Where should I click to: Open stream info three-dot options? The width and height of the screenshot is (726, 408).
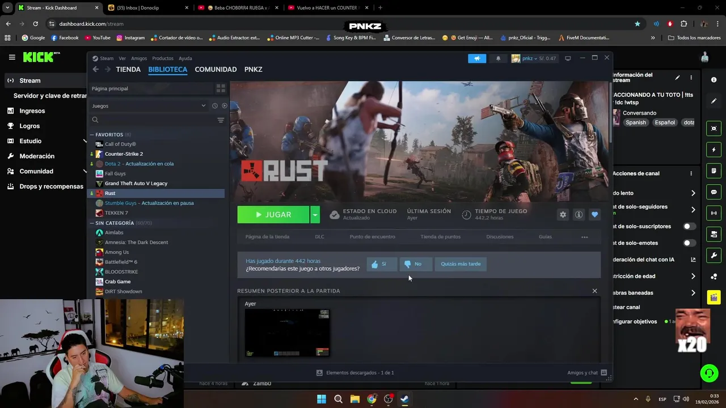point(691,78)
